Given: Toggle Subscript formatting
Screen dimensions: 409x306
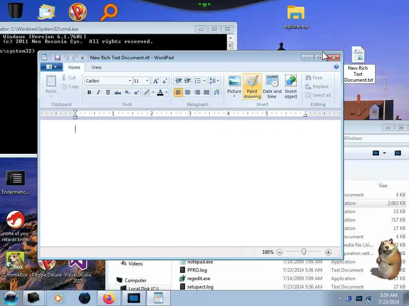Looking at the screenshot, I should tap(127, 92).
